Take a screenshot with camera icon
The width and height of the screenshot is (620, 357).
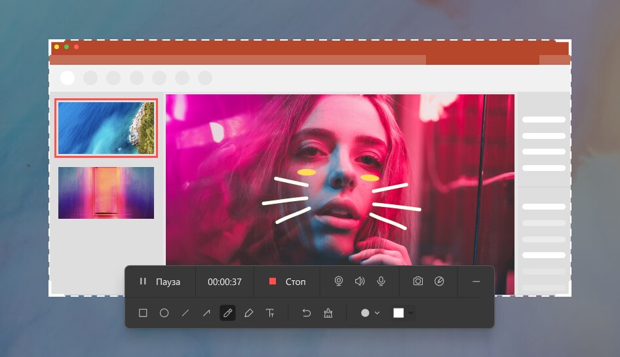click(418, 281)
